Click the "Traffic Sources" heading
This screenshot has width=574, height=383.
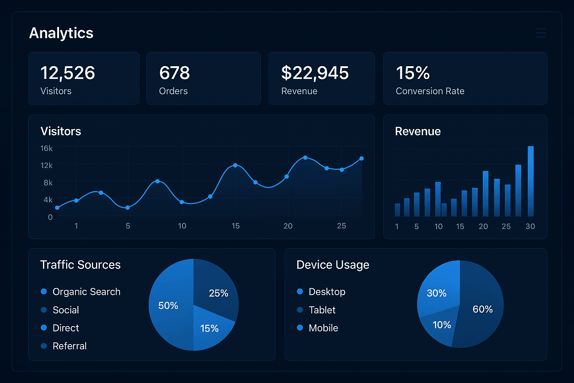click(x=80, y=265)
